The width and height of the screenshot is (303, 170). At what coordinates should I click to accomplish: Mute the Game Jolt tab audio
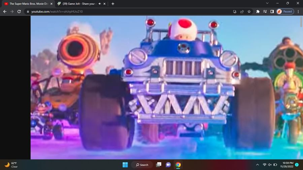click(100, 4)
